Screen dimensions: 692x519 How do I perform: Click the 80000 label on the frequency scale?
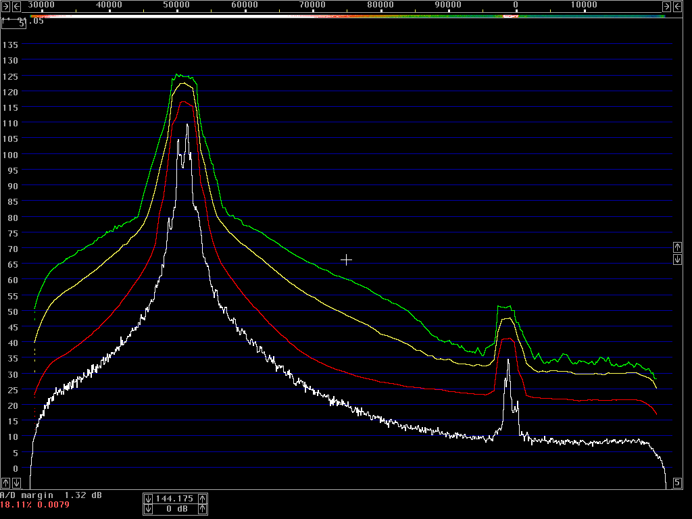point(380,5)
